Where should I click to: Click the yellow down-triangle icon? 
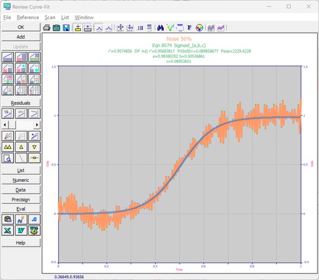tap(34, 147)
